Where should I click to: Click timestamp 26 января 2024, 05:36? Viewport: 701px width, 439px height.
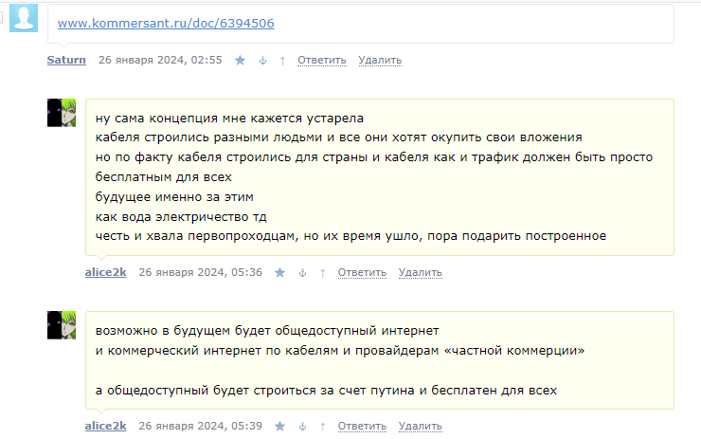(x=200, y=272)
